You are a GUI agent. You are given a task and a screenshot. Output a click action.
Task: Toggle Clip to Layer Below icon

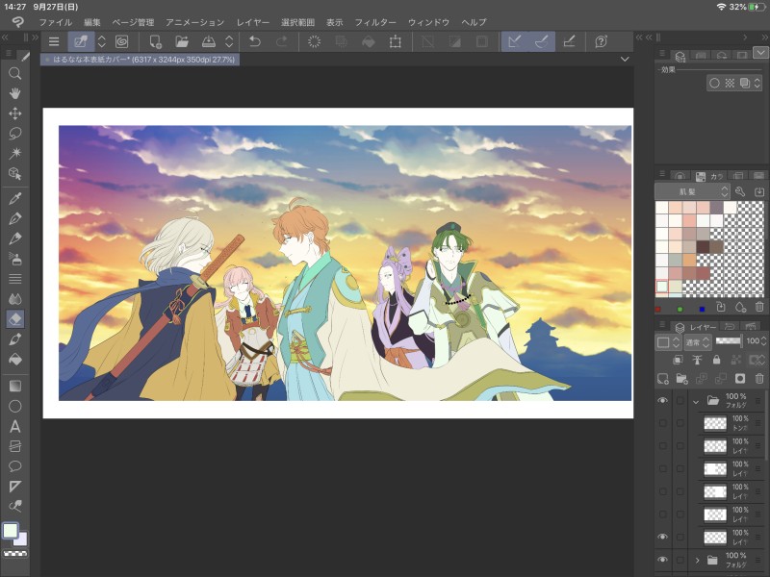tap(678, 360)
